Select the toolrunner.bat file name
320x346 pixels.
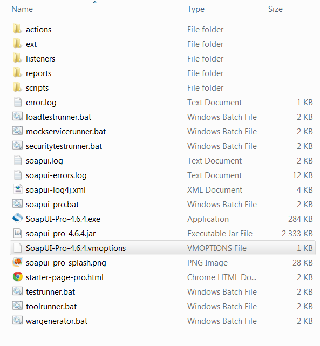pyautogui.click(x=51, y=306)
